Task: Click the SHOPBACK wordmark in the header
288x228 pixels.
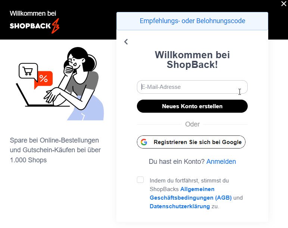Action: tap(30, 26)
